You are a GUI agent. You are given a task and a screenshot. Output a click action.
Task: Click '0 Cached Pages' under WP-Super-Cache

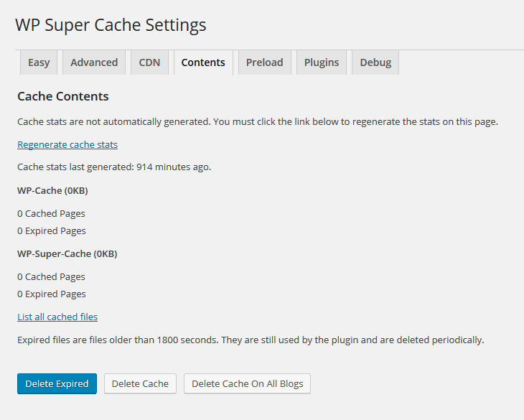point(51,276)
